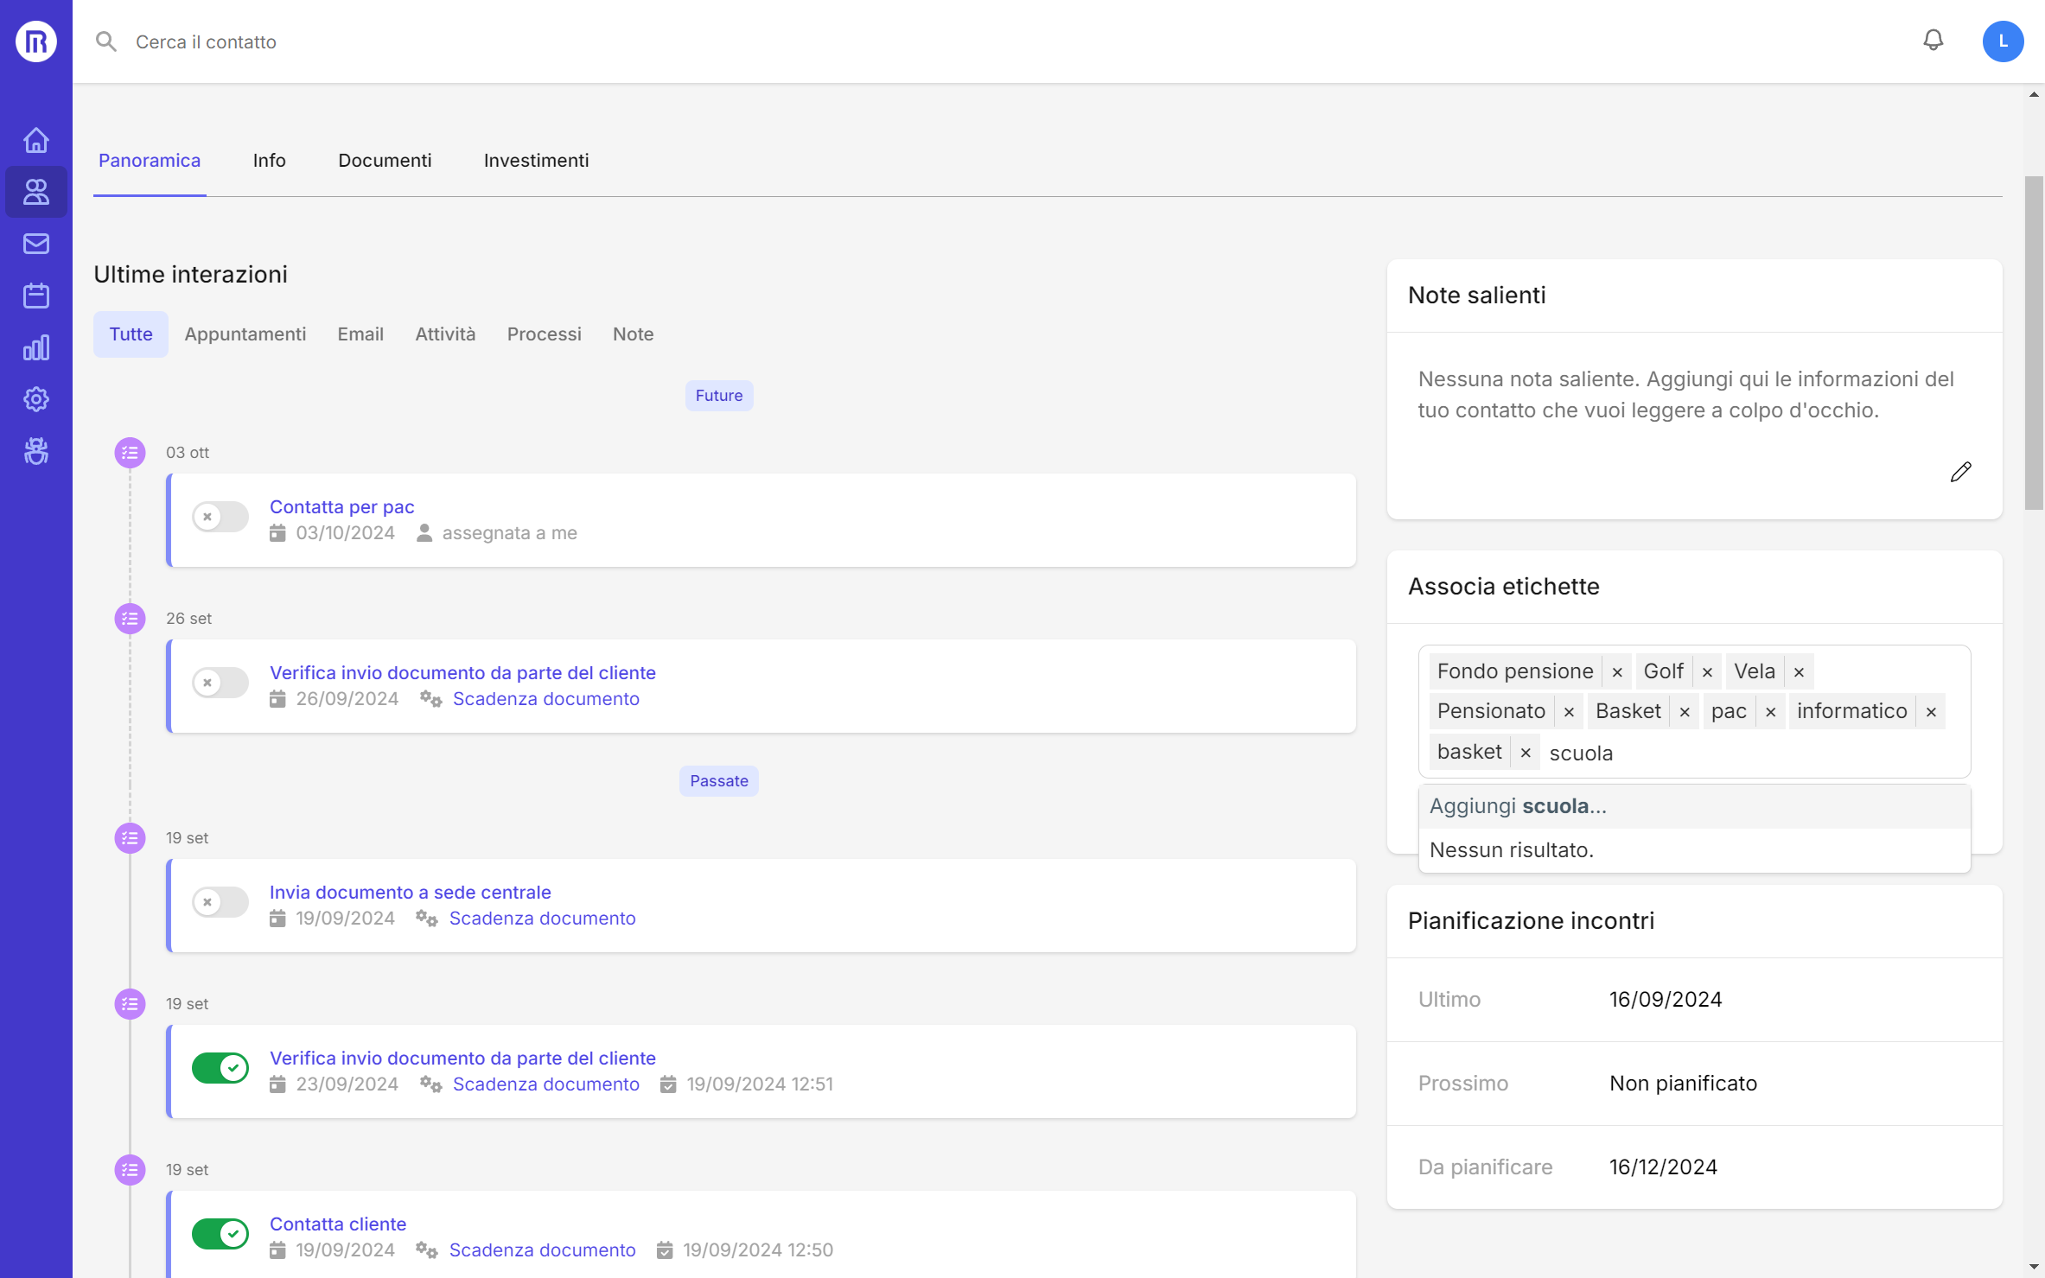The image size is (2045, 1278).
Task: Disable the completed toggle on 'Contatta cliente'
Action: [220, 1234]
